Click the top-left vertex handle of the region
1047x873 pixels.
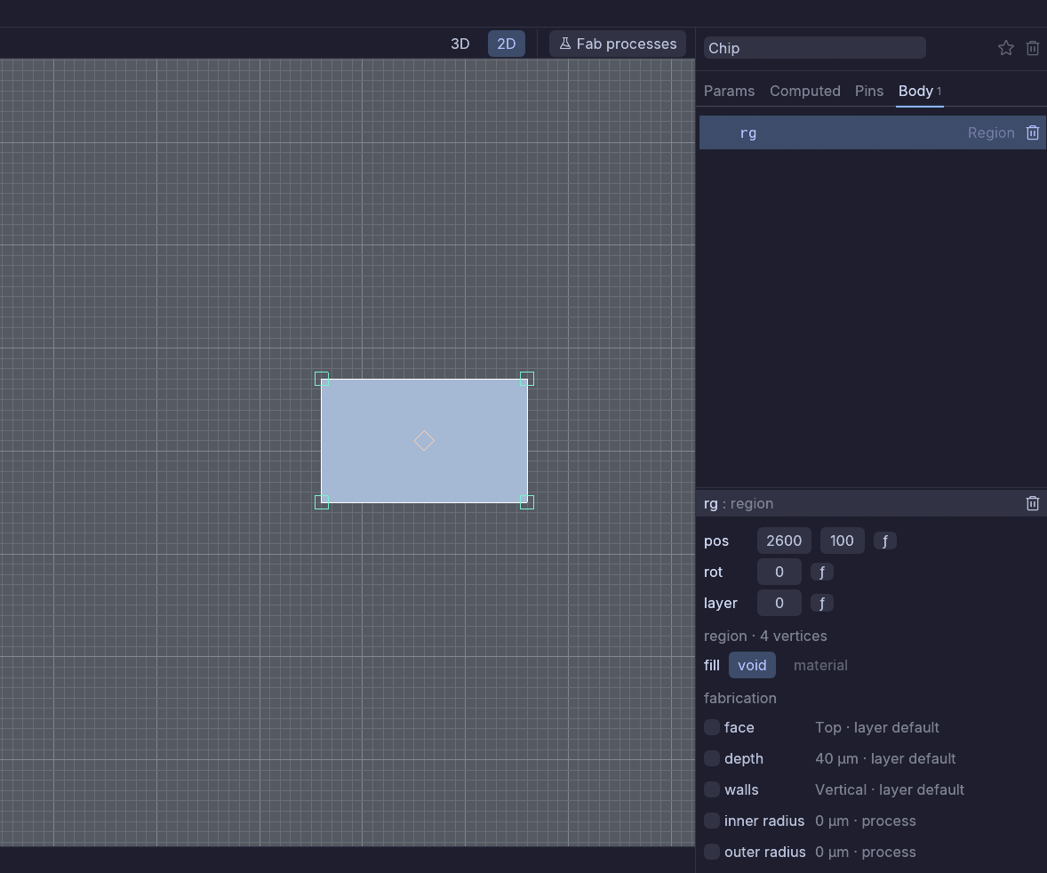(x=322, y=379)
